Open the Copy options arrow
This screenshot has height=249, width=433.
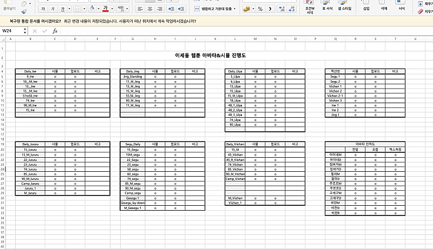click(30, 4)
